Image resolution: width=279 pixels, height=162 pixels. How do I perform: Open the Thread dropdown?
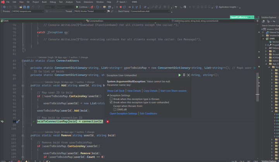[x=90, y=11]
